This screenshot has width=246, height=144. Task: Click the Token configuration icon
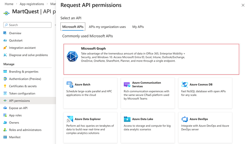click(5, 93)
